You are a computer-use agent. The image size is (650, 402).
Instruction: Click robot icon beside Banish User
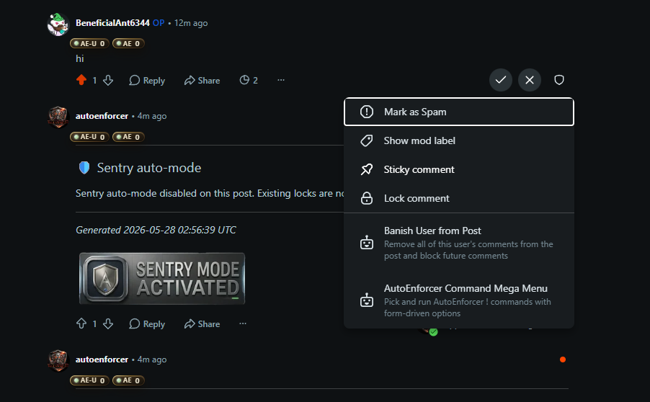(367, 243)
